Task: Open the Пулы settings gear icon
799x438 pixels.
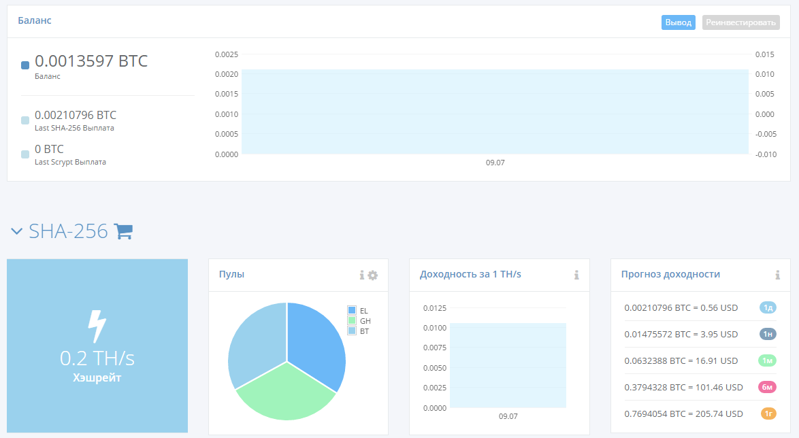Action: pos(373,275)
